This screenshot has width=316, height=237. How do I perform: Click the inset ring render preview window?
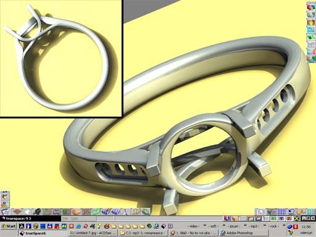[61, 59]
